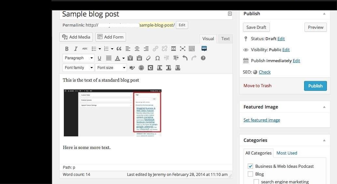Select the All Categories tab
Viewport: 337px width, 184px height.
click(x=258, y=153)
